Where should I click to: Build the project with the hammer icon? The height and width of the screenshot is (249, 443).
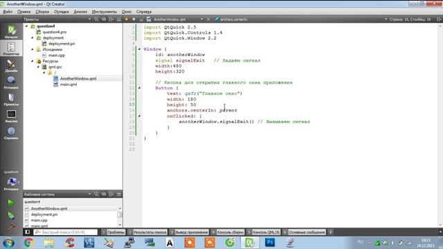tap(11, 228)
